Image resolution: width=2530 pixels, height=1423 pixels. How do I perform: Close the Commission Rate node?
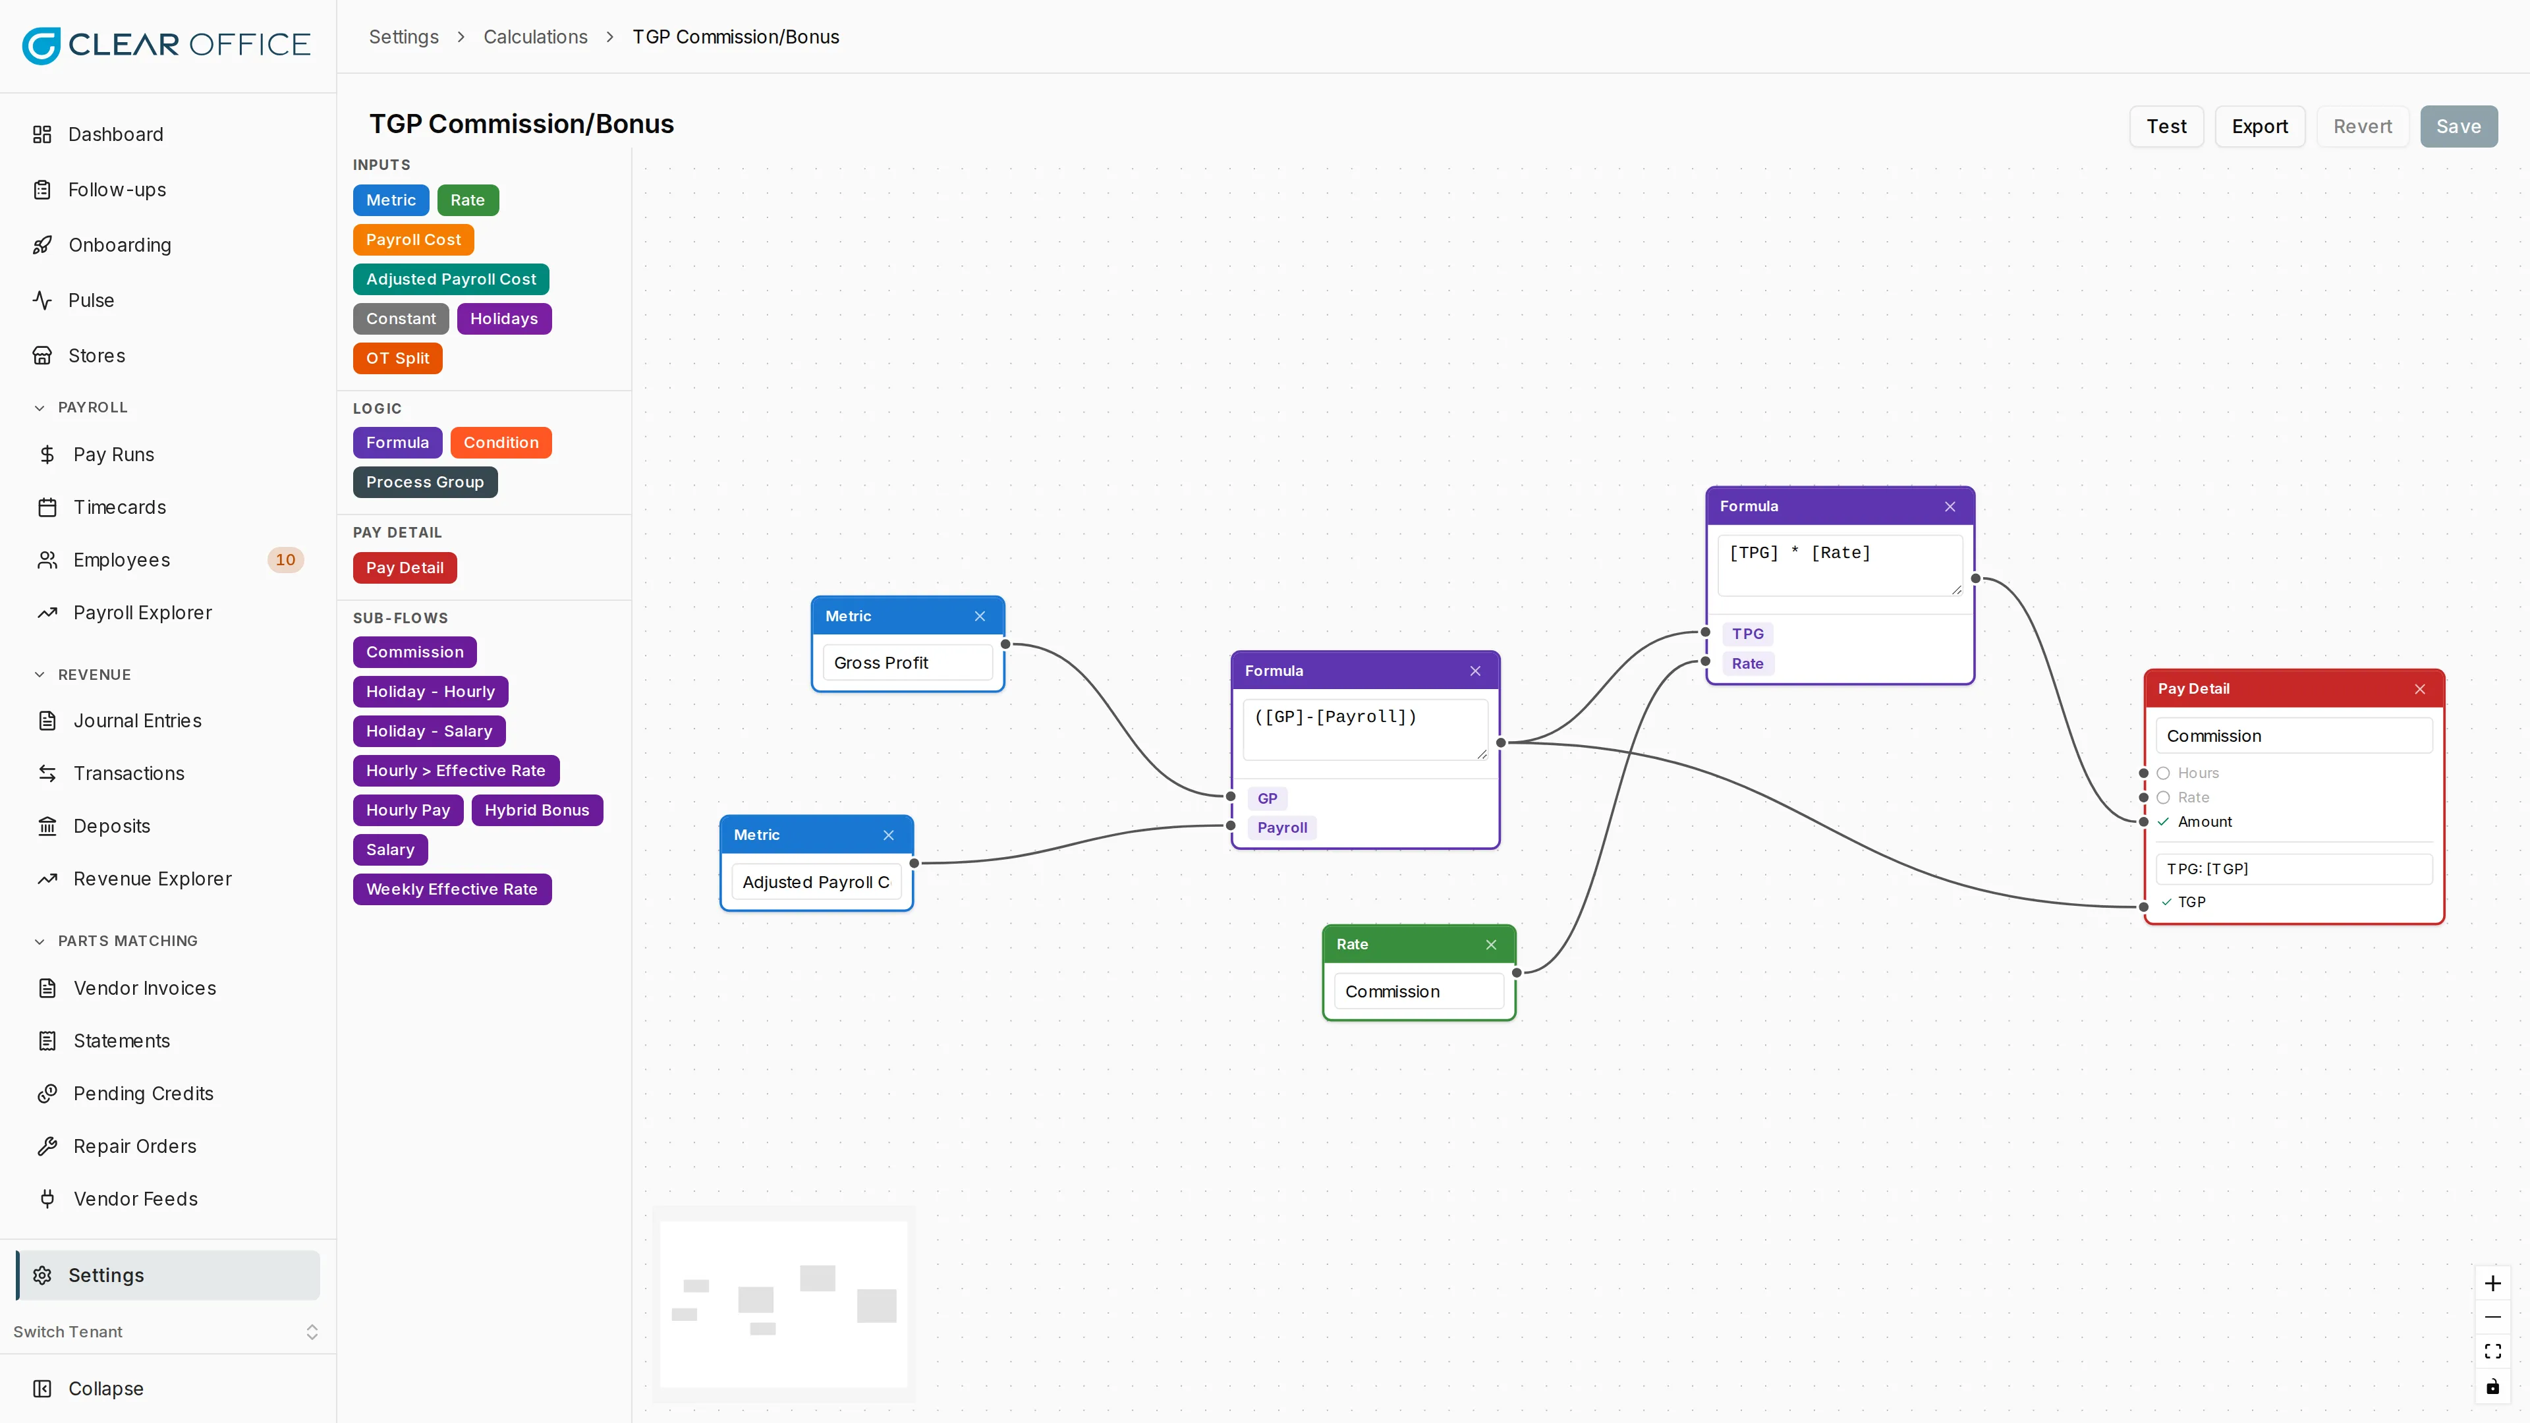pyautogui.click(x=1491, y=945)
